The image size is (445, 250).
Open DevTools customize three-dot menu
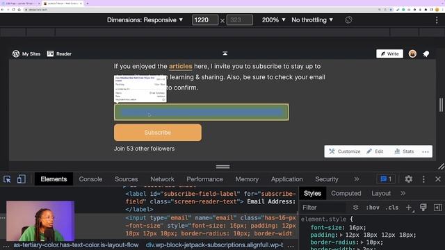(423, 179)
